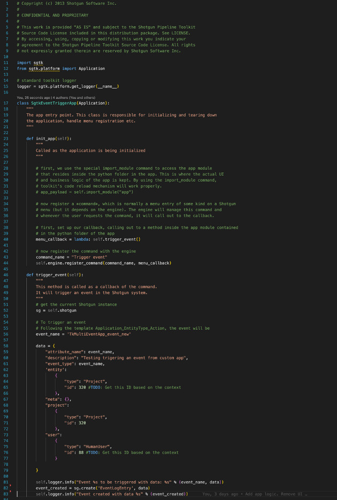The height and width of the screenshot is (500, 337).
Task: Click the 'You, 25 seconds ago' CodeLens annotation
Action: tap(34, 98)
